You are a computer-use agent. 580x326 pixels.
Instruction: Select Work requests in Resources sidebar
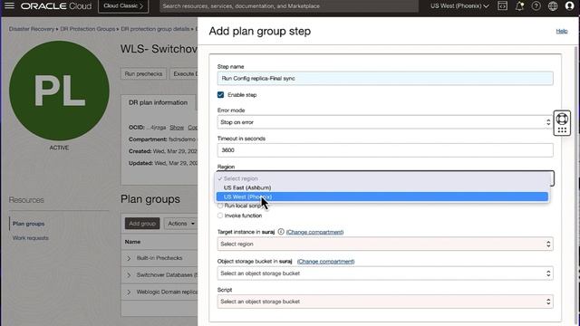(x=30, y=238)
